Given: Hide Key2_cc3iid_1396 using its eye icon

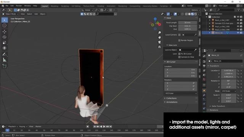Looking at the screenshot, I should point(238,30).
